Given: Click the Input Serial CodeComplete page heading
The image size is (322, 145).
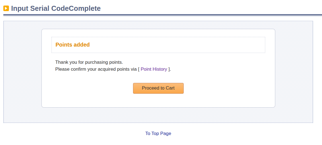Looking at the screenshot, I should [56, 8].
